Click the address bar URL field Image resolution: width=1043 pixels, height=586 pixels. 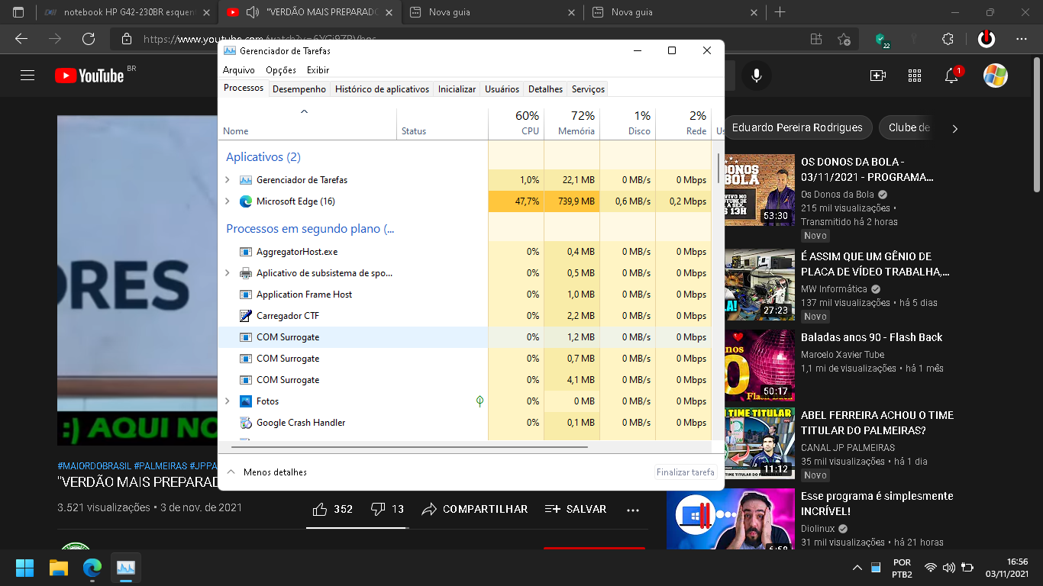point(458,39)
